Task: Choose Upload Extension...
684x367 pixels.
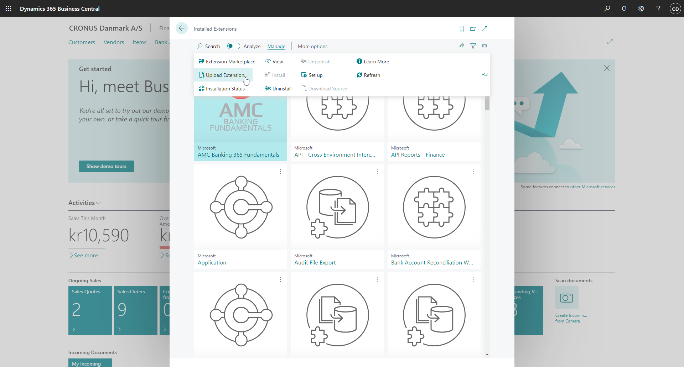Action: (223, 75)
